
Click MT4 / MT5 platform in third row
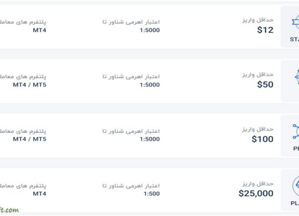click(30, 139)
